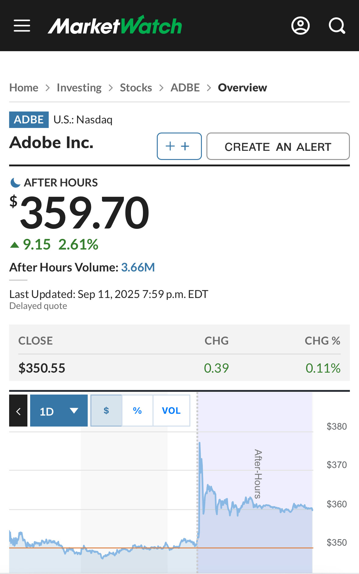This screenshot has width=359, height=574.
Task: Click the ADBE ticker badge
Action: [x=29, y=120]
